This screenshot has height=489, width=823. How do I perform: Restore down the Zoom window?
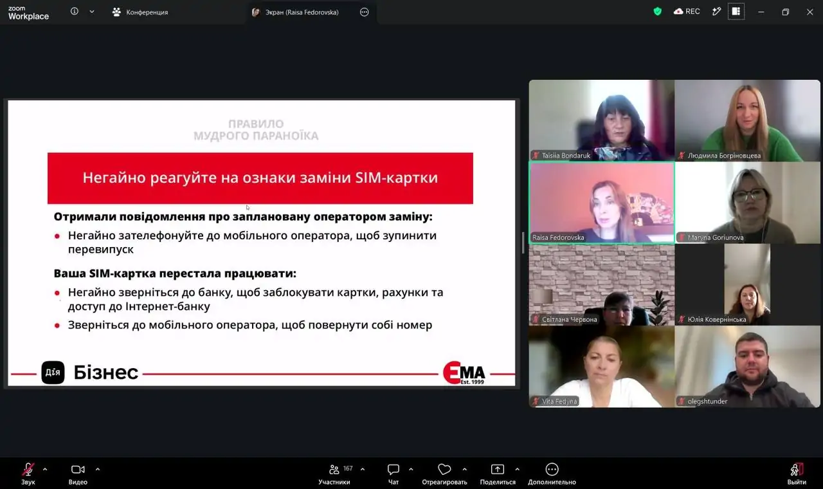[x=785, y=12]
